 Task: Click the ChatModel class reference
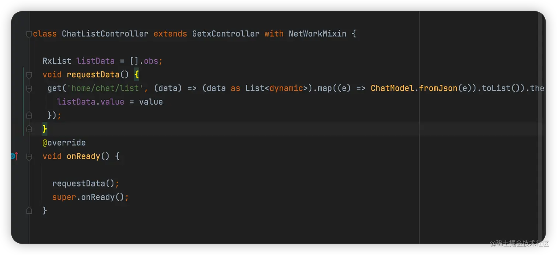point(393,88)
